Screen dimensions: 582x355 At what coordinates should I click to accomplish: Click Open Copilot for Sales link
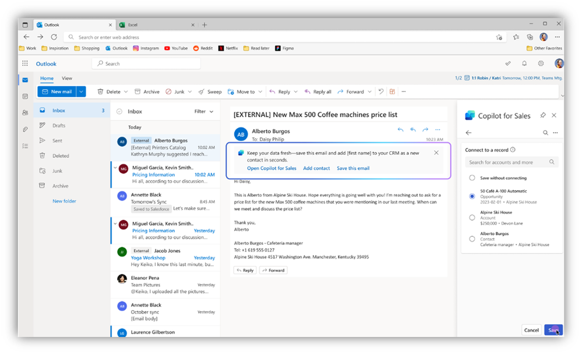point(271,168)
